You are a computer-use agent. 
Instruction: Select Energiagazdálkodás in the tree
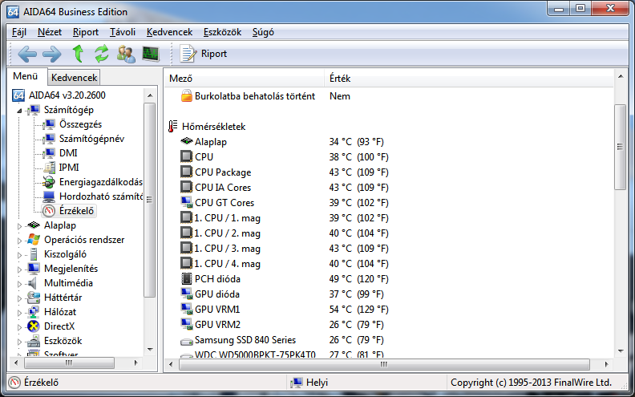pos(101,182)
